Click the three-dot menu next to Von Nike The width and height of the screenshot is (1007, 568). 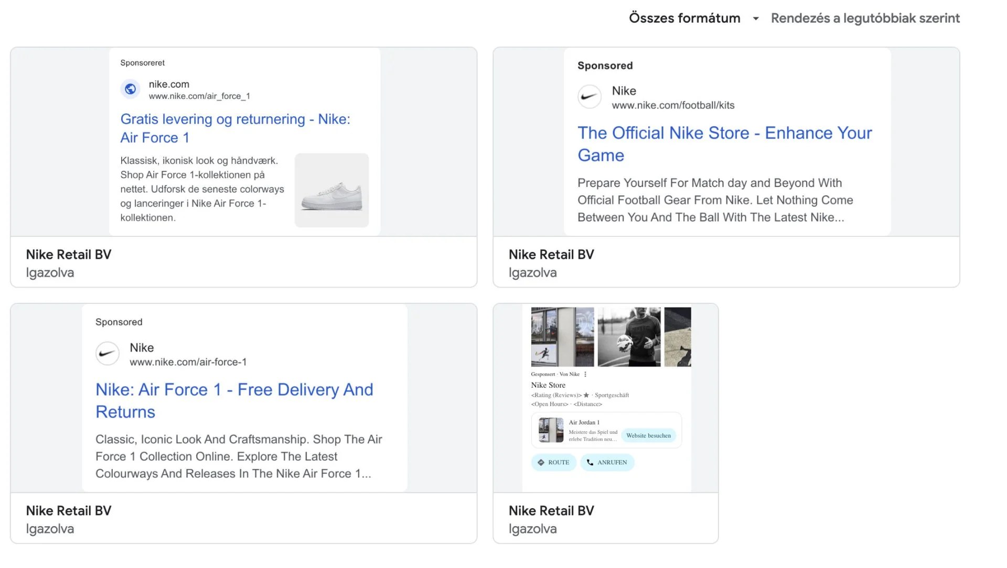tap(585, 374)
